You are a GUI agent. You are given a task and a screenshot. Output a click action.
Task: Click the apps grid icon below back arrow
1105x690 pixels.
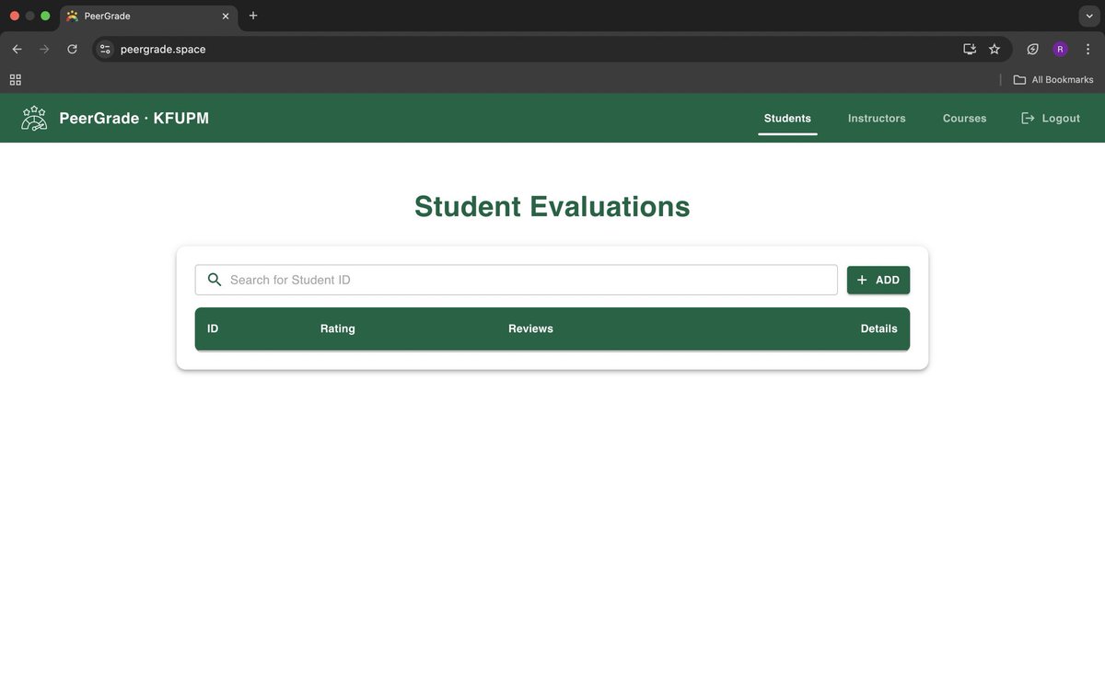point(15,79)
